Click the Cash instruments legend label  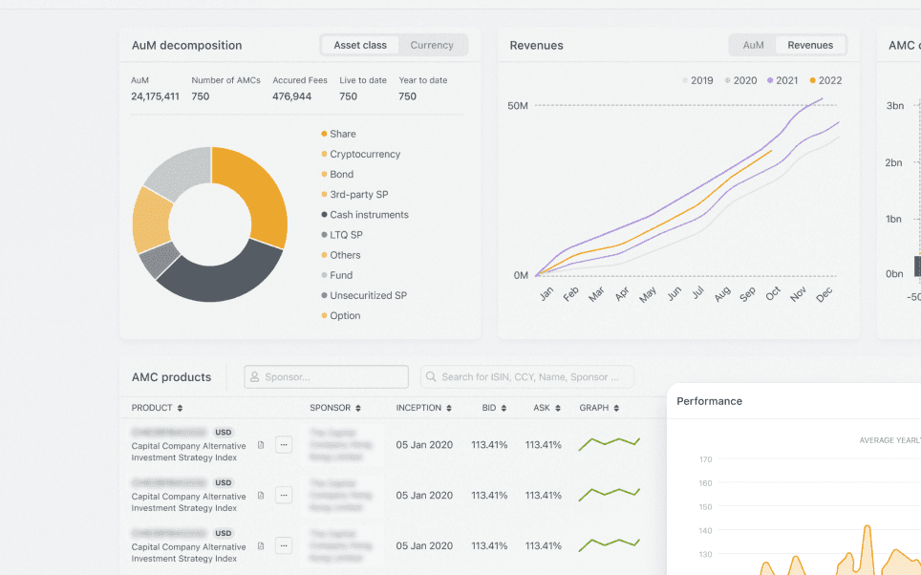(x=369, y=215)
